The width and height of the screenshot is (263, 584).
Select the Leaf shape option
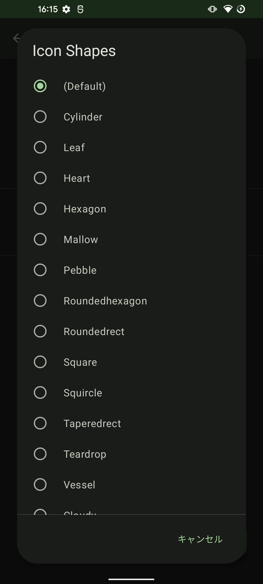pos(131,147)
